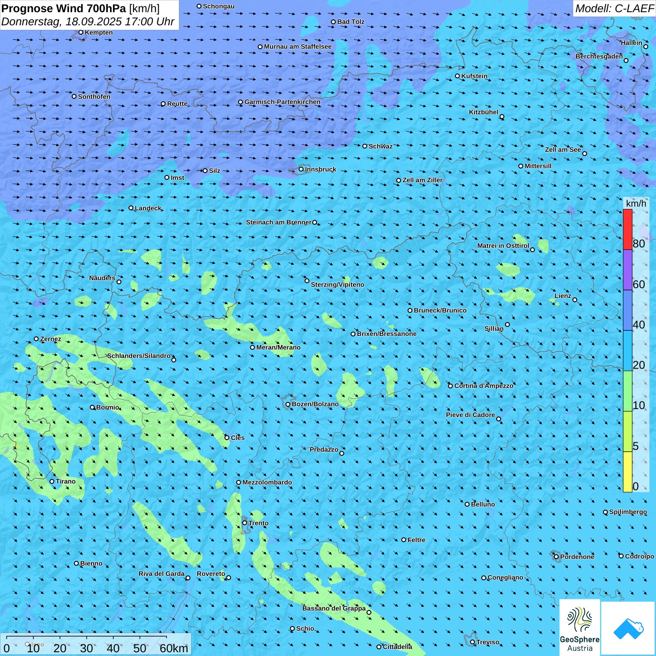Viewport: 656px width, 656px height.
Task: Click the date 'Donnerstag, 18.09.2025 17:00 Uhr'
Action: tap(88, 22)
